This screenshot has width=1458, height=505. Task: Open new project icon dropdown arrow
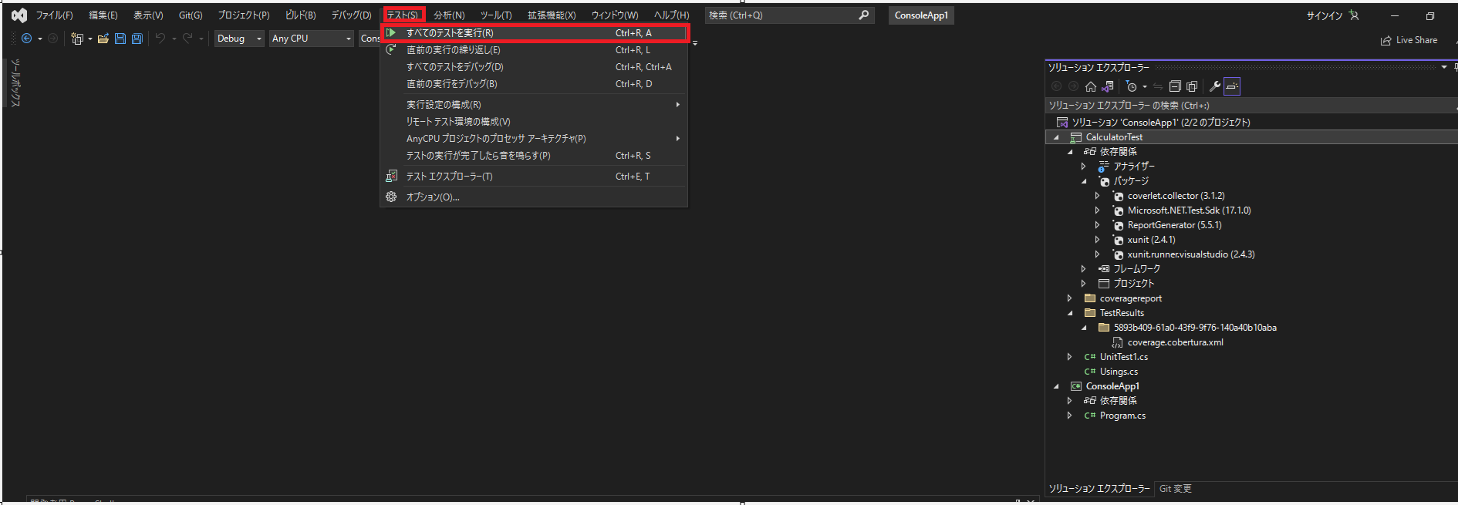point(90,39)
